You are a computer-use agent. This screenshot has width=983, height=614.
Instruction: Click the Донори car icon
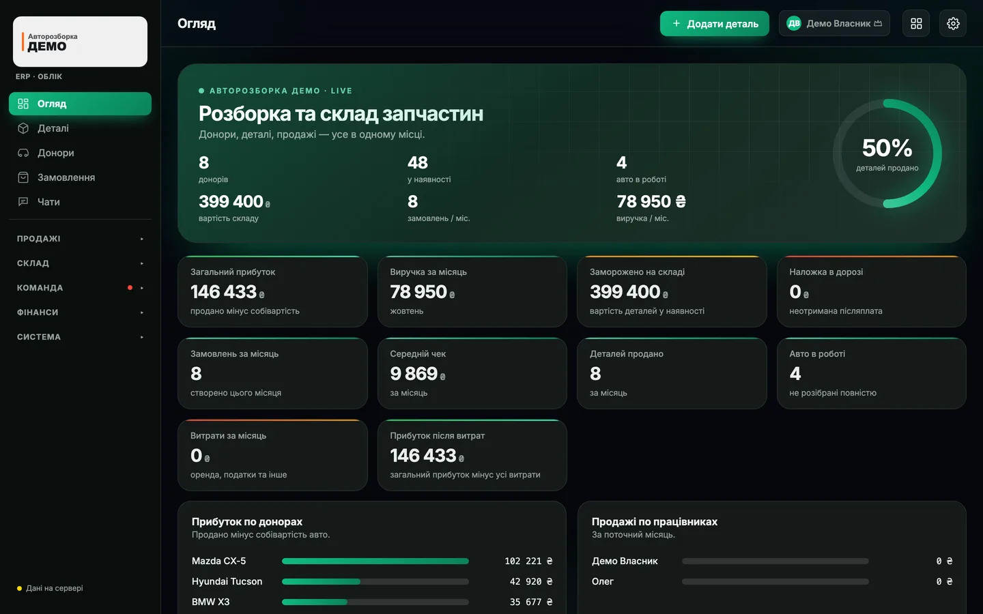[x=23, y=153]
